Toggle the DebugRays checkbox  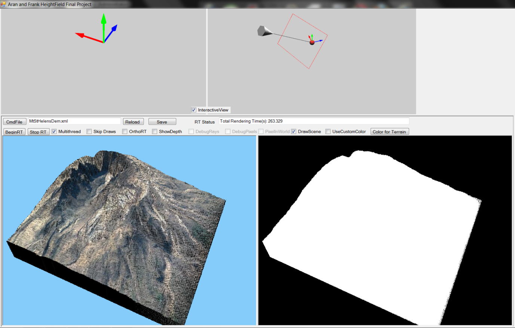[x=191, y=131]
